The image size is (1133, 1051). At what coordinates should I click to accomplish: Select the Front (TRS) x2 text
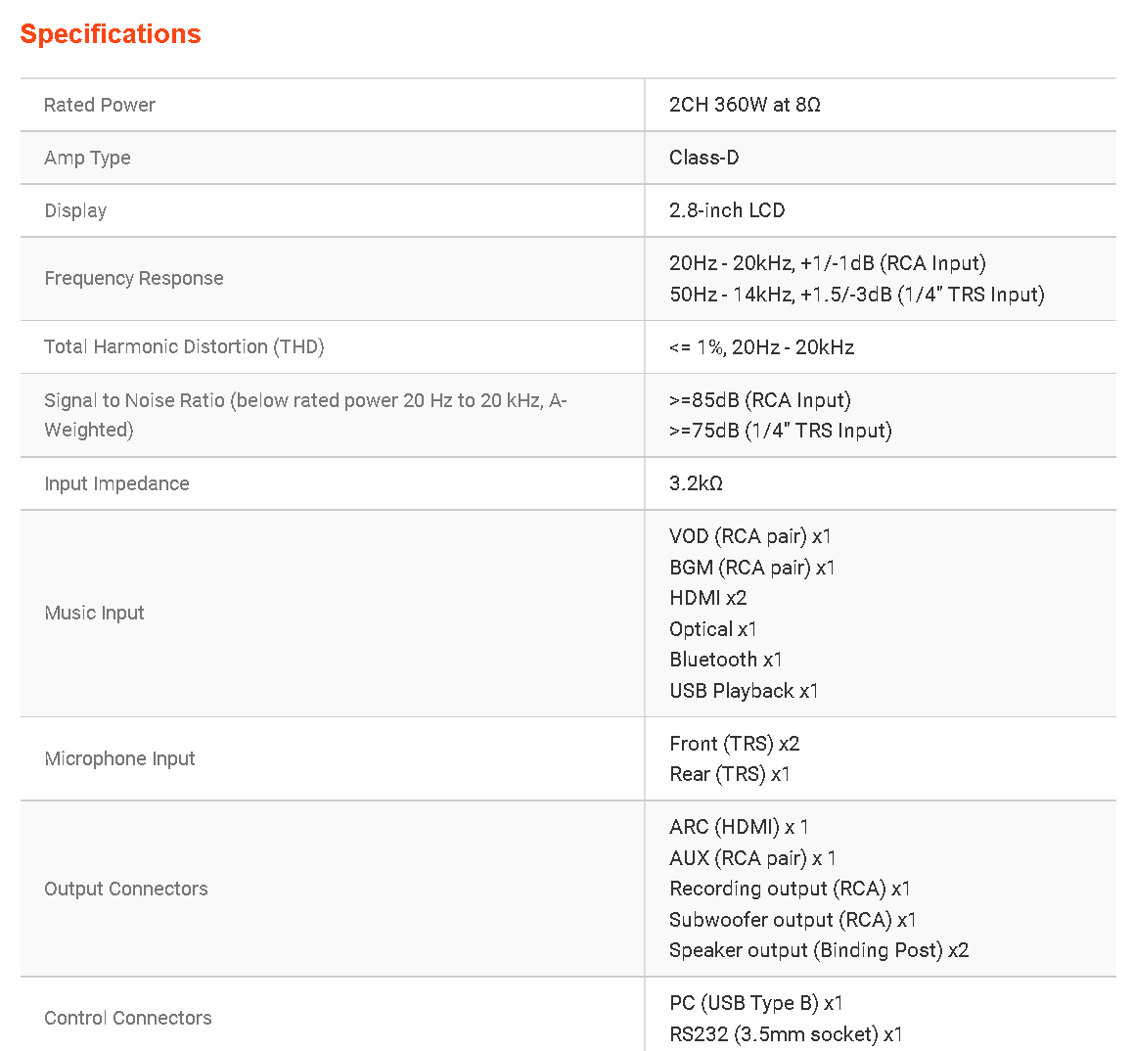pyautogui.click(x=734, y=744)
